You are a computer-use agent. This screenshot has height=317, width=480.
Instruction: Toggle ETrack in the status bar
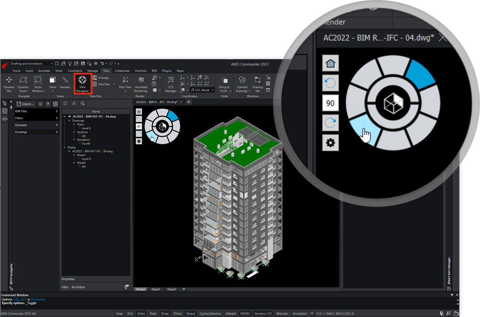(178, 313)
